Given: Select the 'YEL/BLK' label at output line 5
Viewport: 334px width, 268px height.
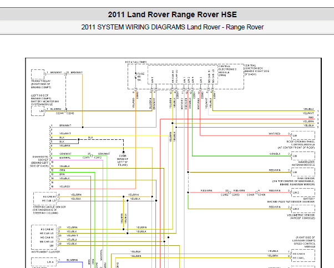Looking at the screenshot, I should [x=308, y=125].
